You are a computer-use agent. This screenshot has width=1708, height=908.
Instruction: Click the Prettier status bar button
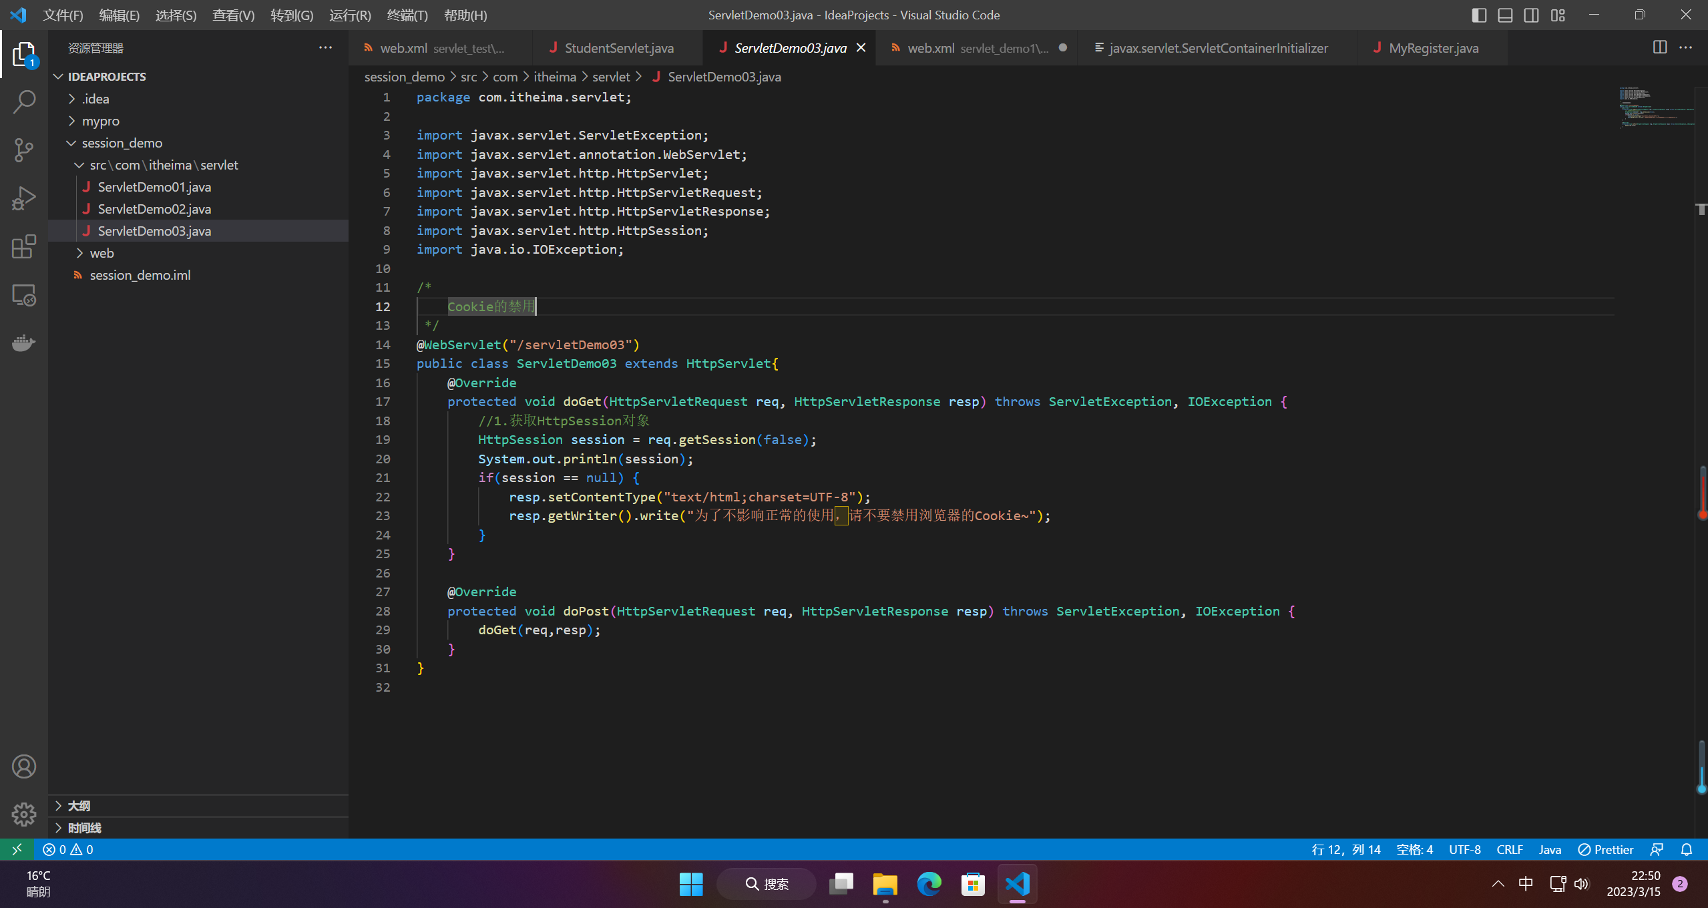tap(1605, 849)
